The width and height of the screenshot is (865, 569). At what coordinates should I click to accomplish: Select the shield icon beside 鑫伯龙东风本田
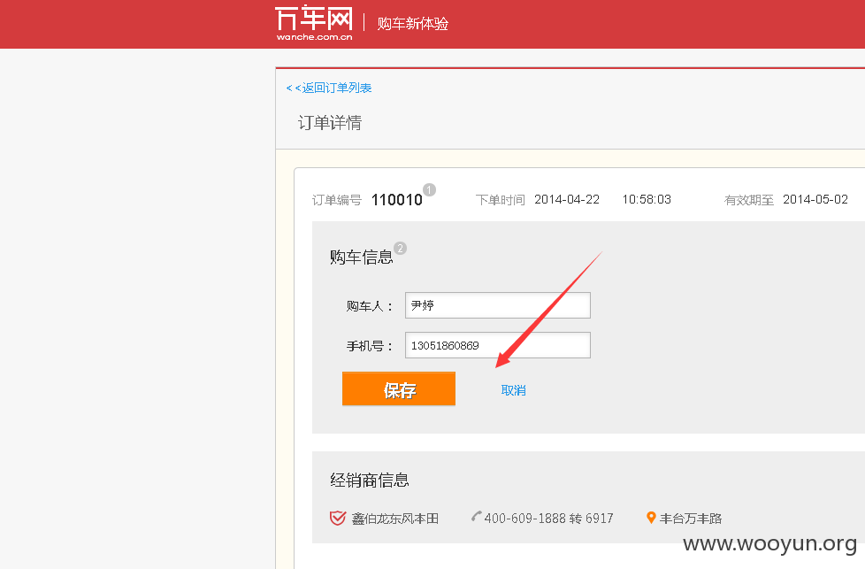338,519
